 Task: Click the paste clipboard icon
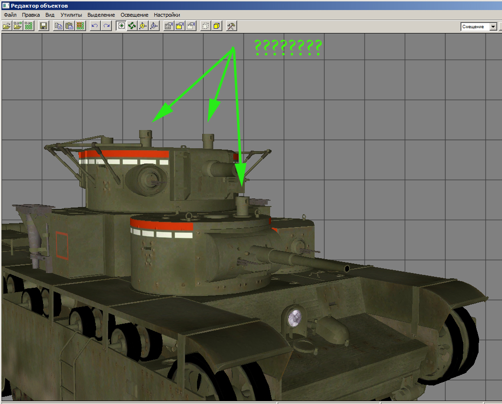(x=69, y=26)
